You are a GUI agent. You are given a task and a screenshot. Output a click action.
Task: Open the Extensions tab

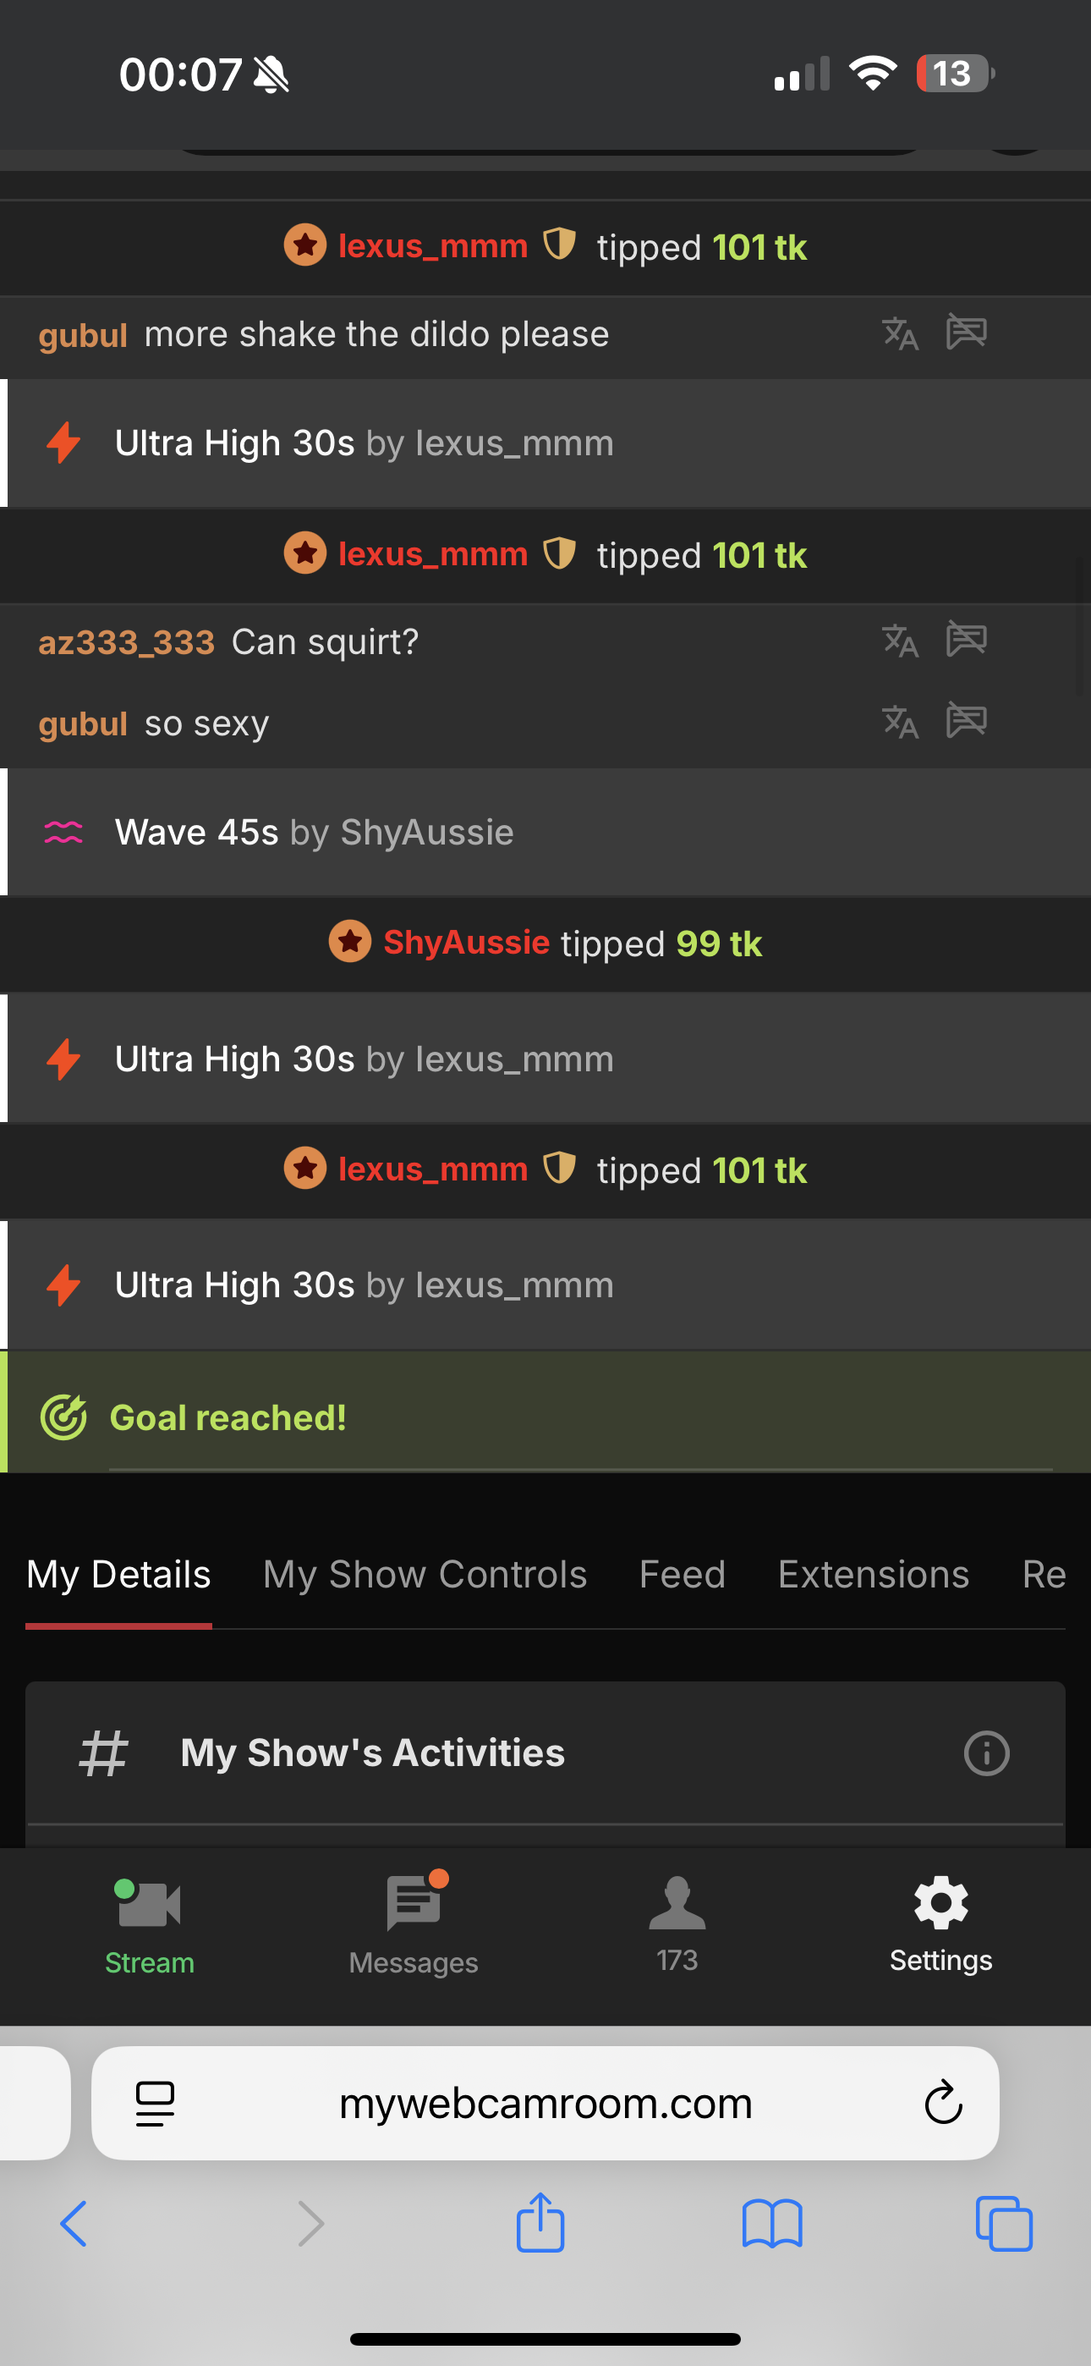[x=874, y=1575]
